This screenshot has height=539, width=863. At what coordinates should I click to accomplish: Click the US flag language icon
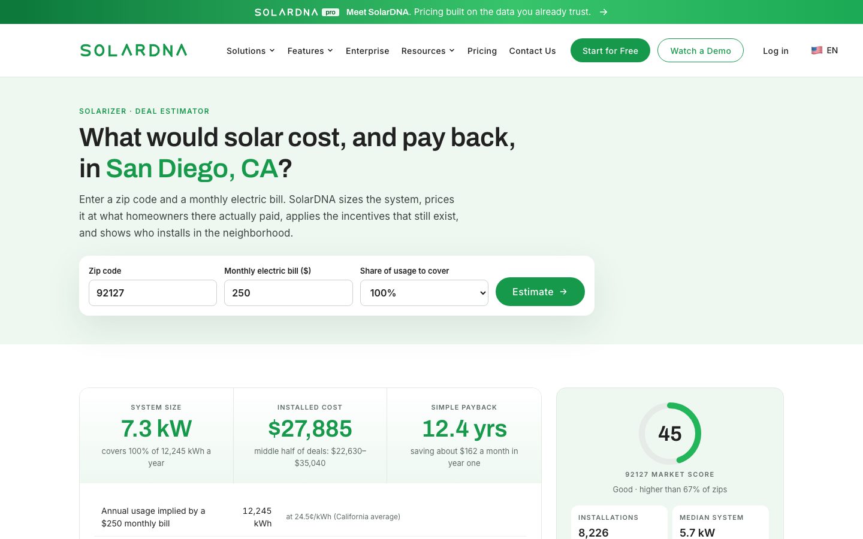click(x=817, y=50)
